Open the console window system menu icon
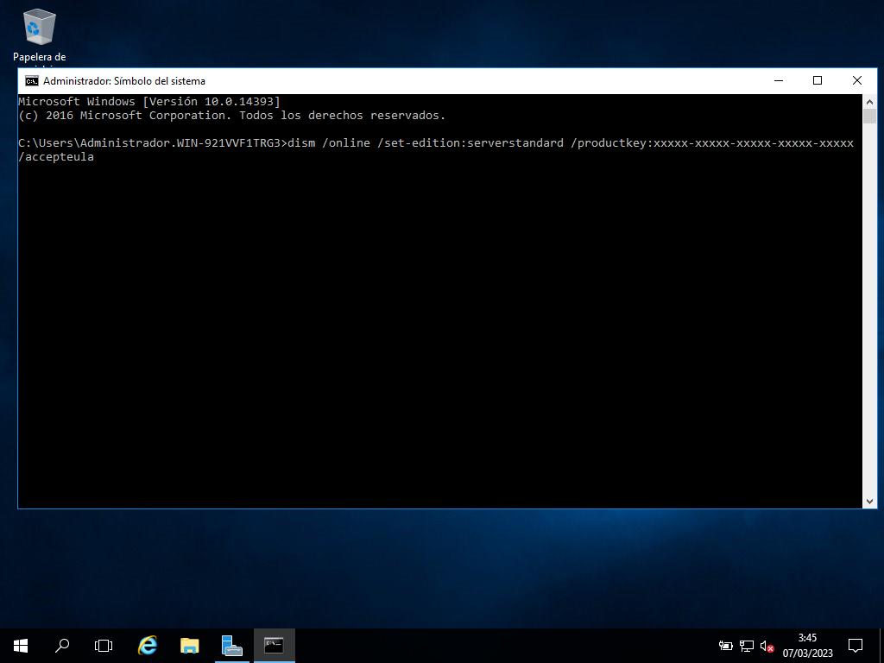Image resolution: width=884 pixels, height=663 pixels. pos(31,81)
